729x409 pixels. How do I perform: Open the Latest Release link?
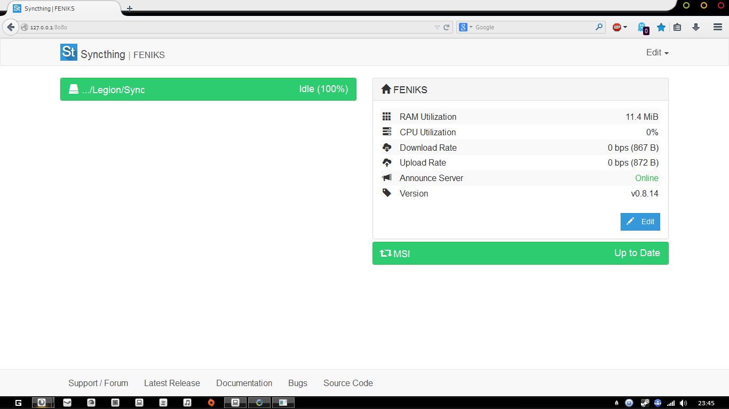click(x=172, y=383)
